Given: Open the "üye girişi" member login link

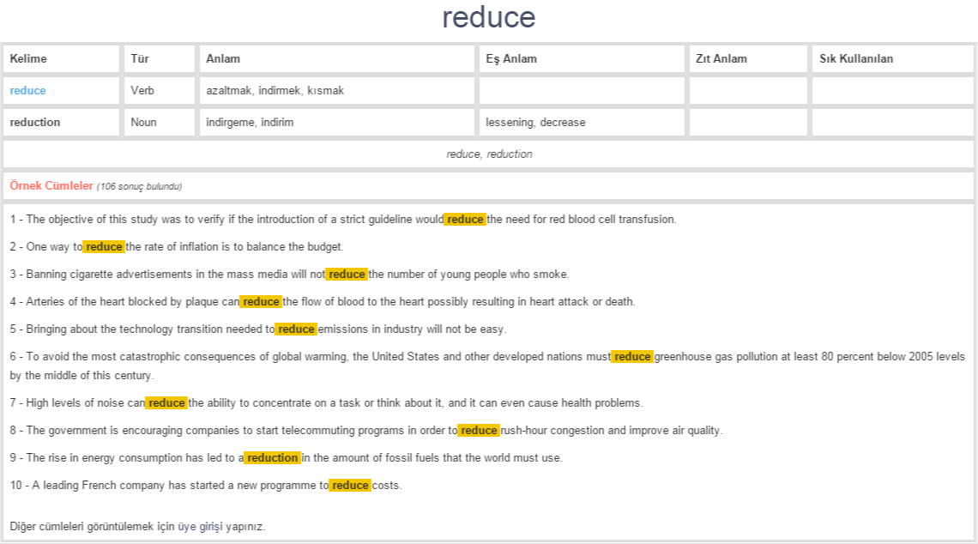Looking at the screenshot, I should tap(200, 527).
